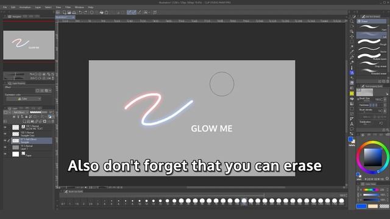Open the Layer menu
The image size is (390, 219).
point(38,7)
